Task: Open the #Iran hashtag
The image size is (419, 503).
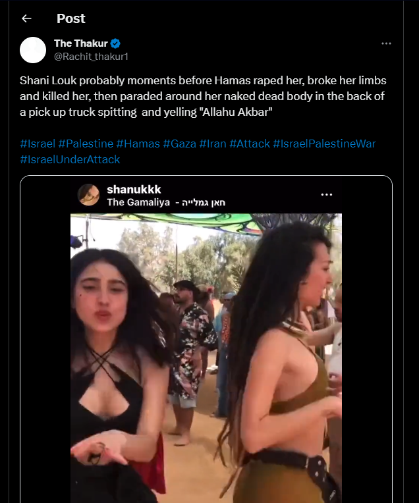Action: (x=211, y=143)
